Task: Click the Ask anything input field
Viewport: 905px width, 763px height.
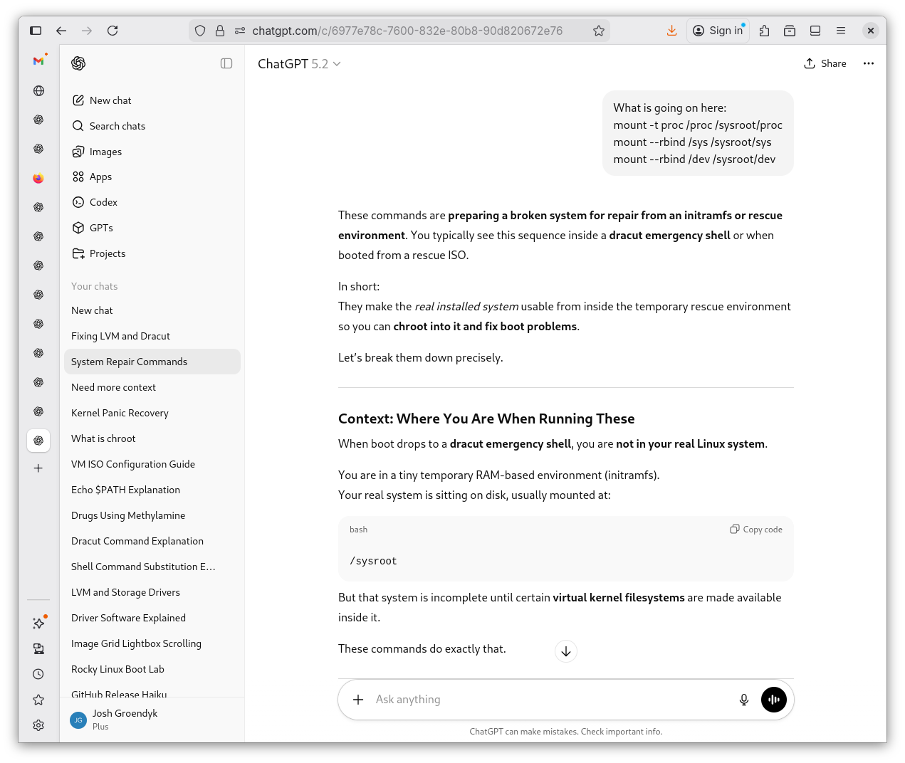Action: [x=548, y=700]
